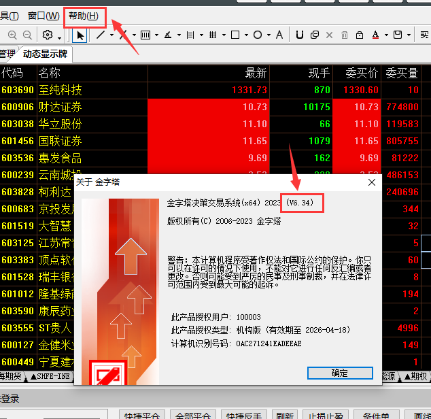Expand the angle tool dropdown arrow
This screenshot has height=419, width=431.
click(x=179, y=35)
